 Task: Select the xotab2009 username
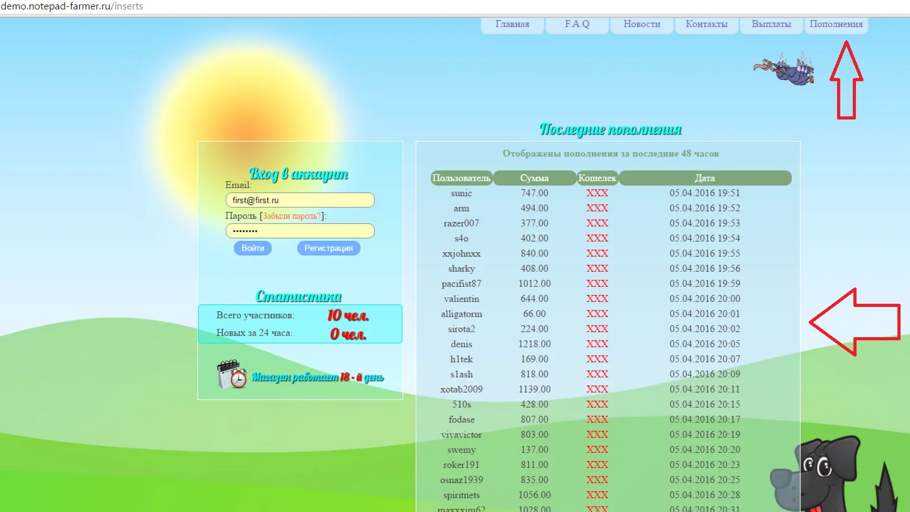click(x=462, y=389)
